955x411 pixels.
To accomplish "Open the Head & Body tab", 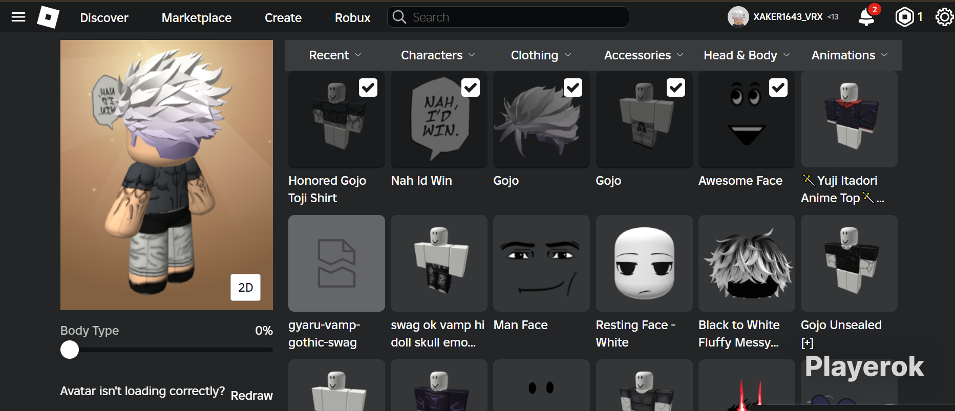I will point(747,55).
